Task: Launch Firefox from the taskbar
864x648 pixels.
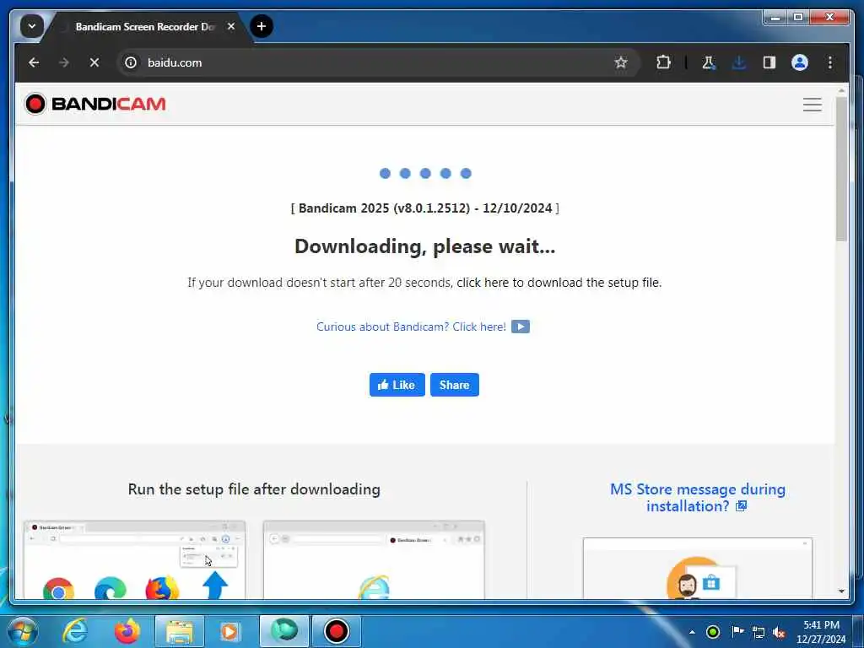Action: (127, 631)
